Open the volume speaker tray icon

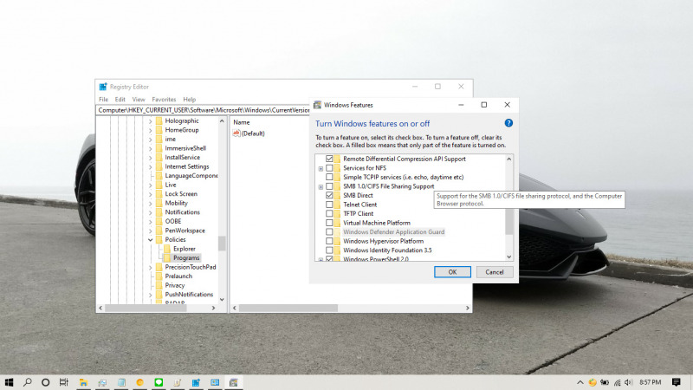pos(629,382)
